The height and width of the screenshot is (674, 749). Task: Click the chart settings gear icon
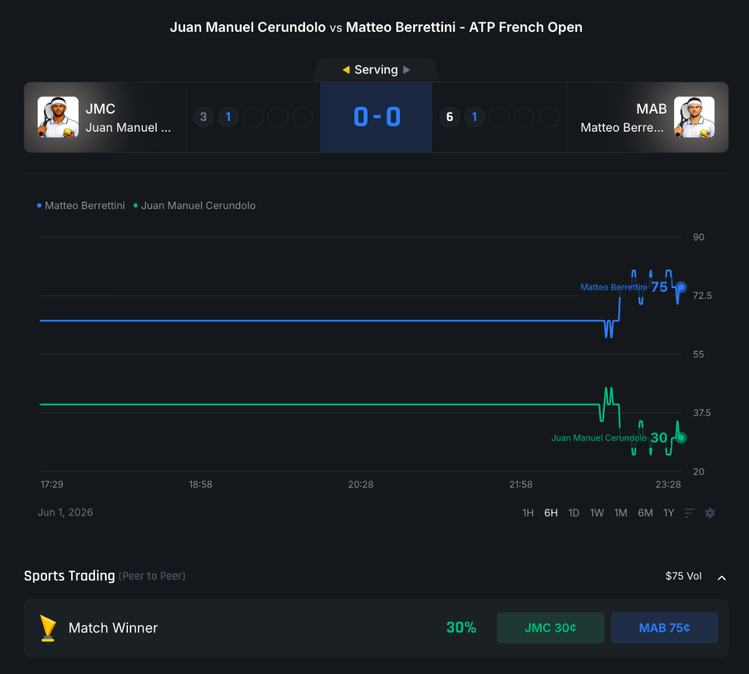pyautogui.click(x=710, y=513)
